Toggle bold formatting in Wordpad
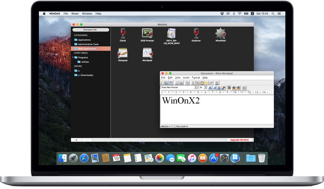 (210, 88)
